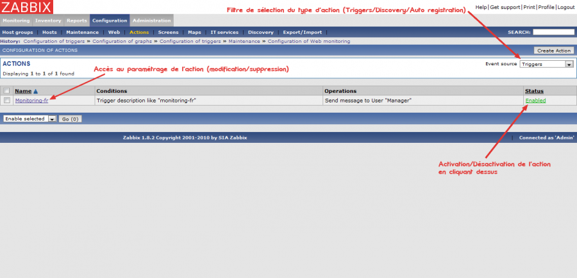Switch to the Reports tab
577x278 pixels.
tap(76, 20)
